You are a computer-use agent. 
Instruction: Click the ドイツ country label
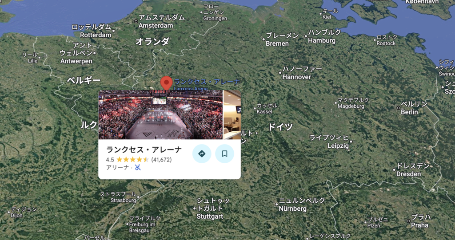tap(280, 127)
